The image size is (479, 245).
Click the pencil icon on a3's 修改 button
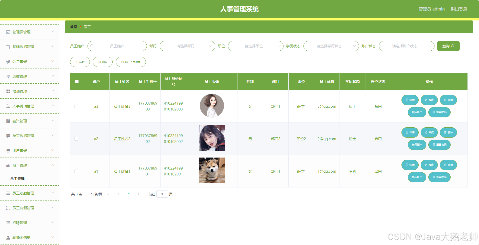[426, 100]
